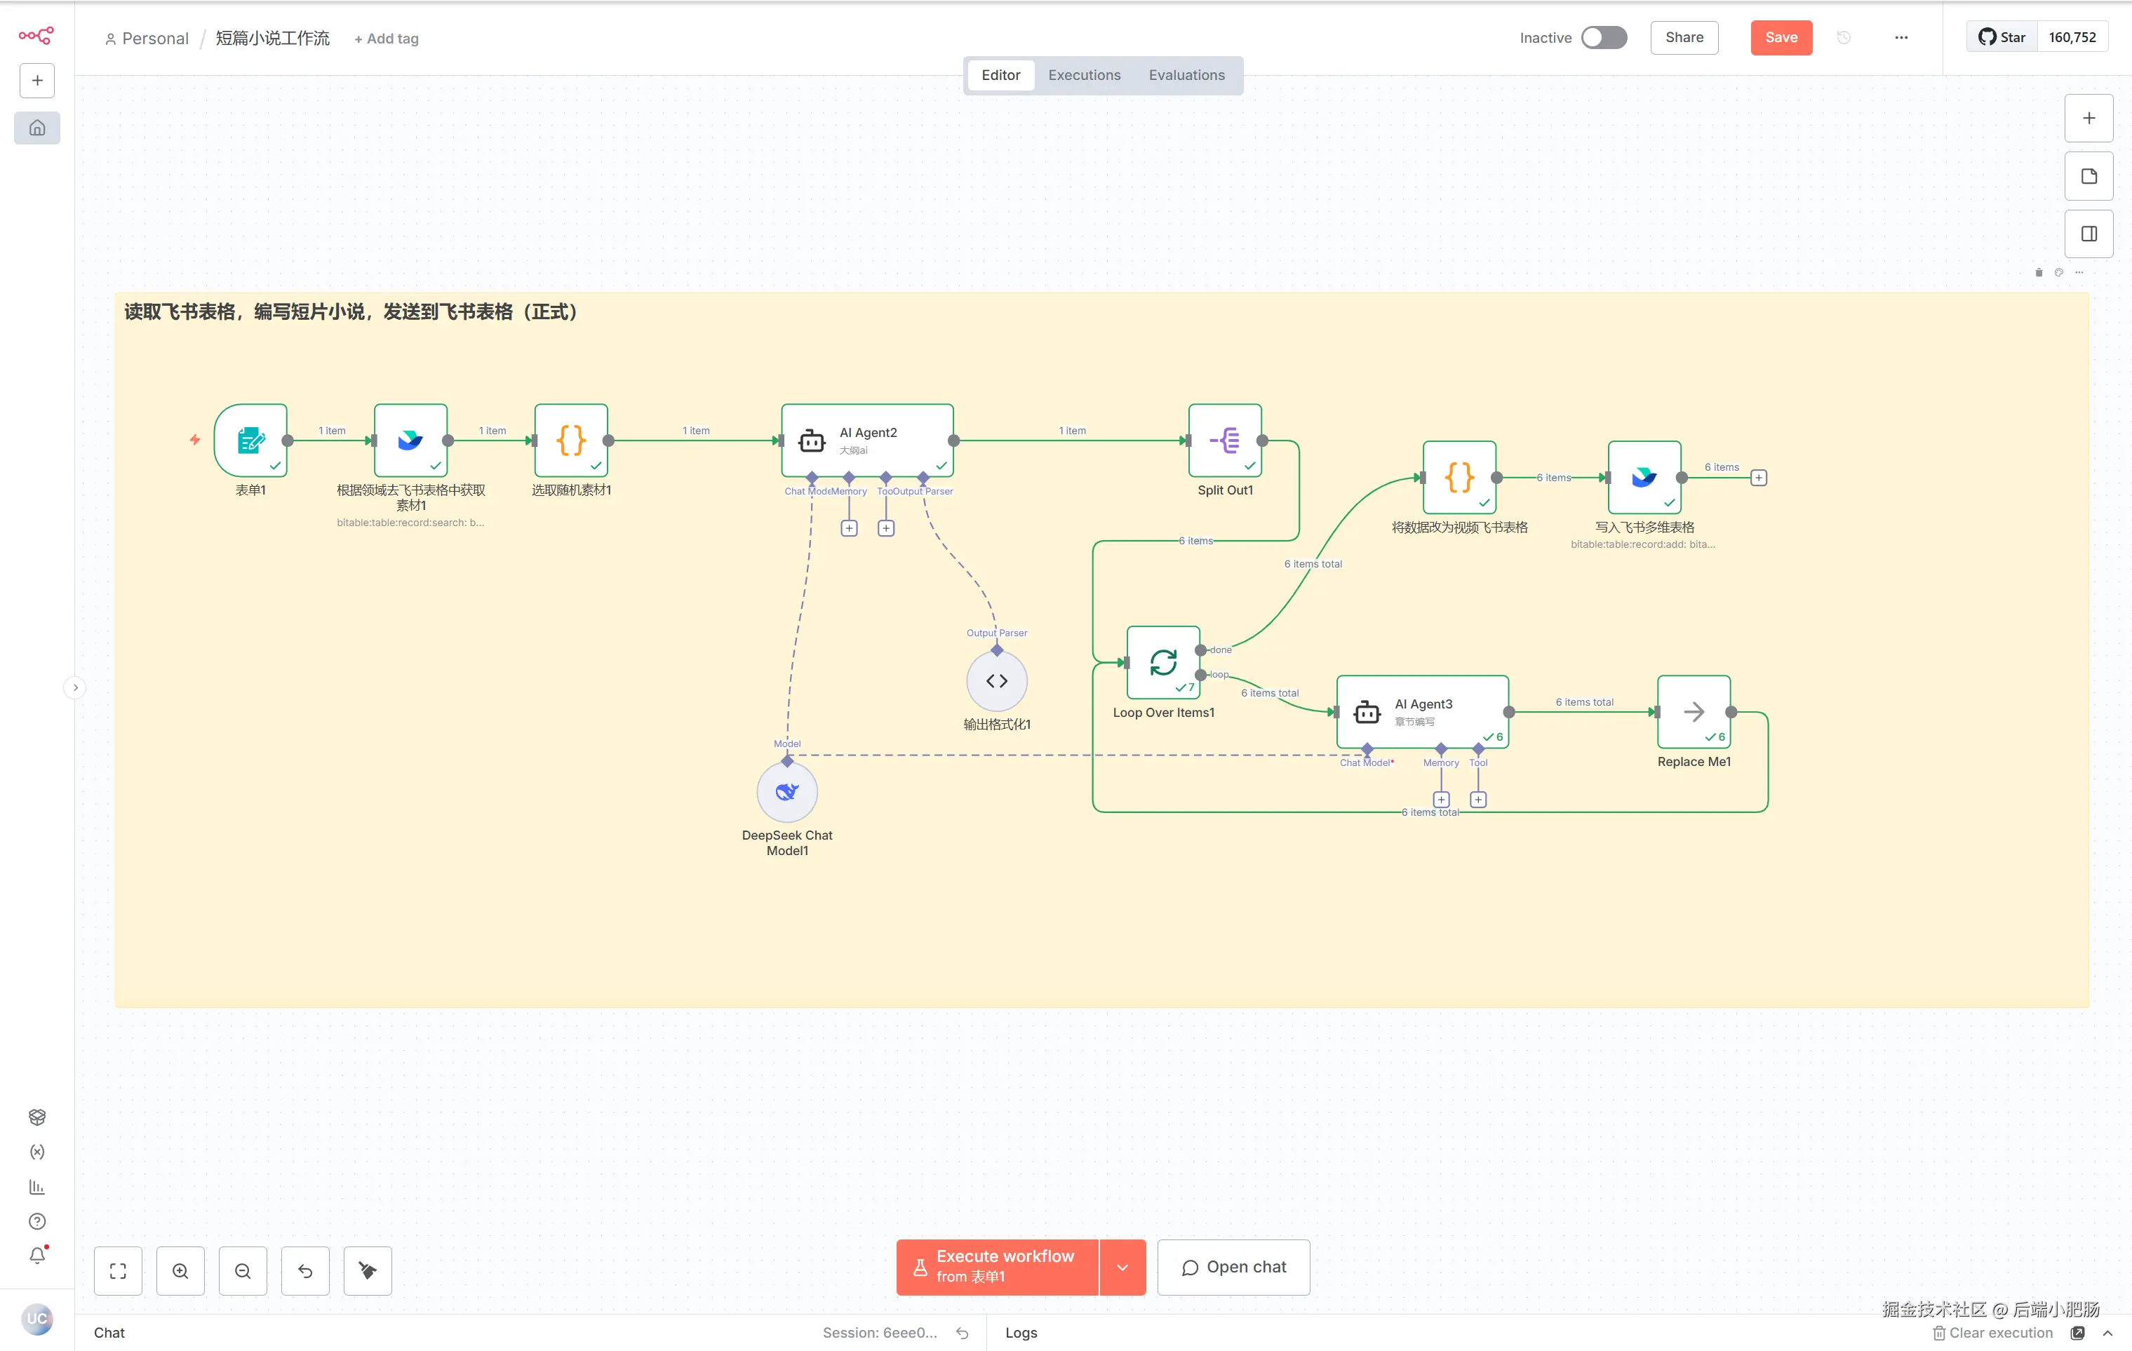Image resolution: width=2132 pixels, height=1351 pixels.
Task: Switch to the Evaluations tab
Action: (1186, 75)
